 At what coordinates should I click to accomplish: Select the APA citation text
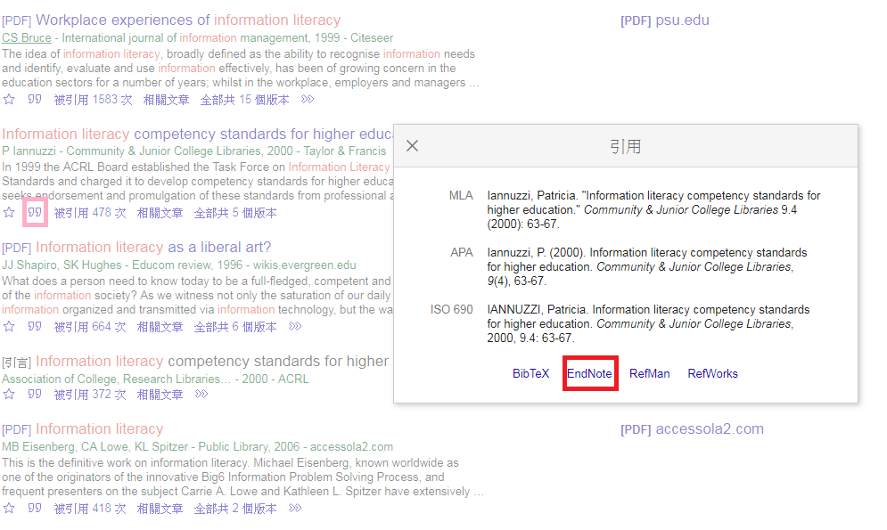647,266
